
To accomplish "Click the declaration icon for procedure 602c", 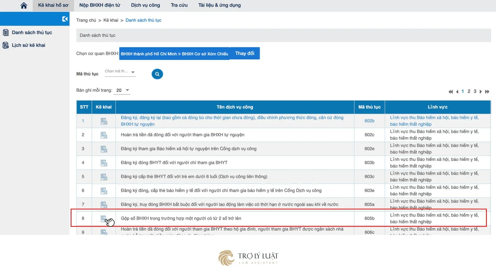I will coord(104,135).
